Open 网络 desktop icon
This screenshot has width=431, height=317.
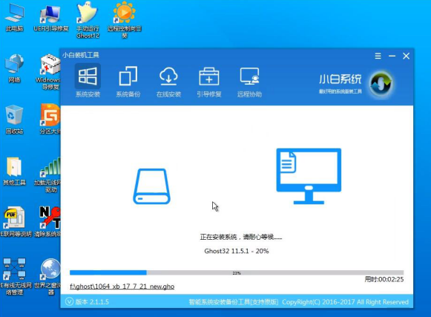click(15, 69)
